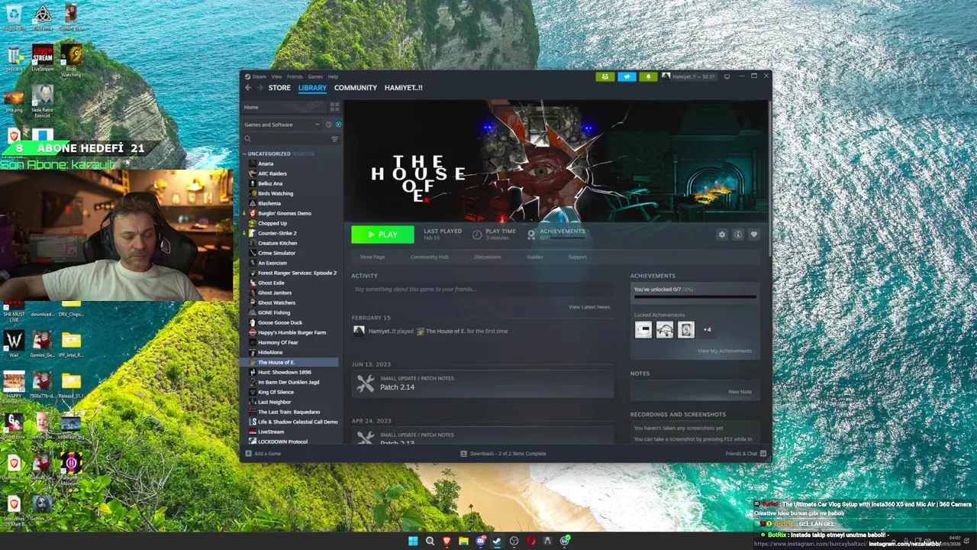977x550 pixels.
Task: Open the HAMIYET..!! profile tab
Action: tap(403, 88)
